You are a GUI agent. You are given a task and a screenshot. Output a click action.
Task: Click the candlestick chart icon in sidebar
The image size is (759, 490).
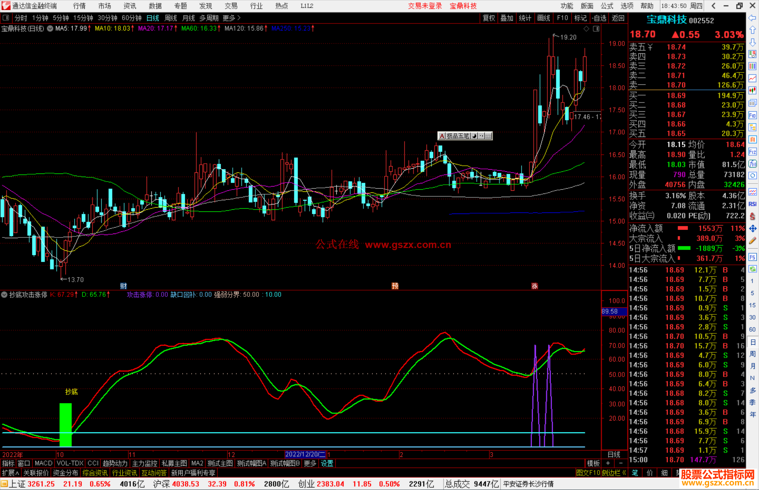(752, 90)
